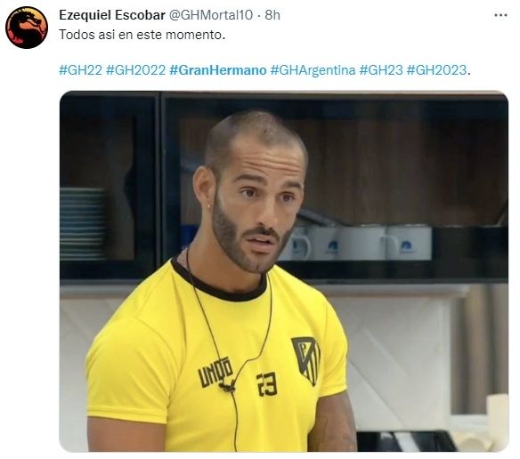The height and width of the screenshot is (459, 520).
Task: Click the shield crest on the yellow jersey
Action: pos(307,360)
